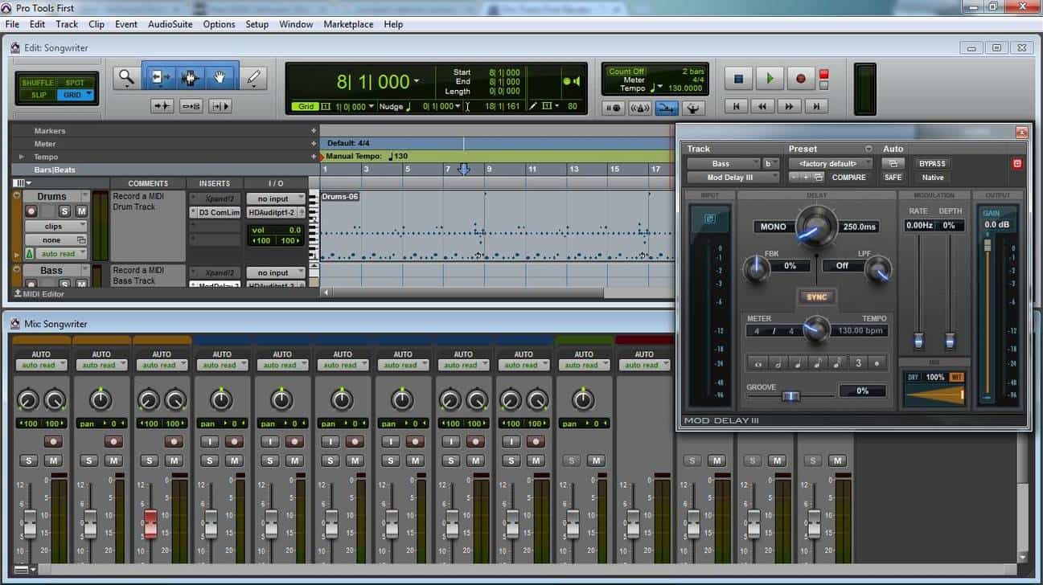1043x585 pixels.
Task: Select the Zoomer magnifying glass tool
Action: click(126, 78)
